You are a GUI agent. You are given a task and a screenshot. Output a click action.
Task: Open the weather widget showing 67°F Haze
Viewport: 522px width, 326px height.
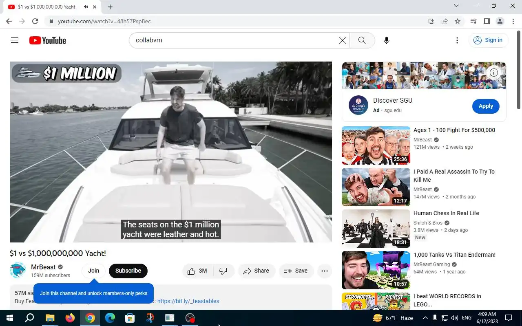(x=393, y=318)
